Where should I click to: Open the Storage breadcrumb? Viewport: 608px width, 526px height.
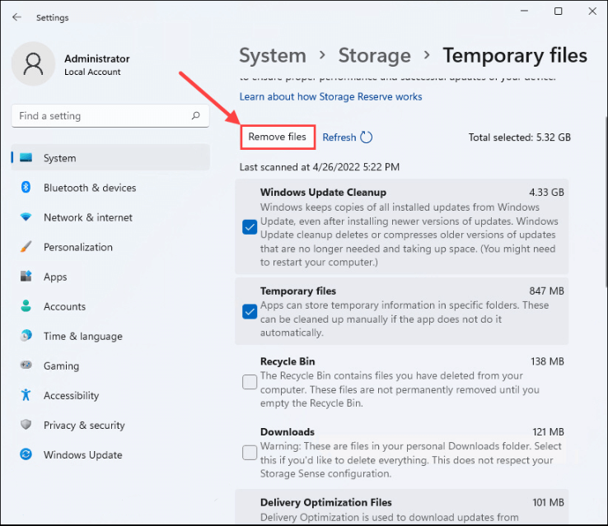tap(374, 56)
